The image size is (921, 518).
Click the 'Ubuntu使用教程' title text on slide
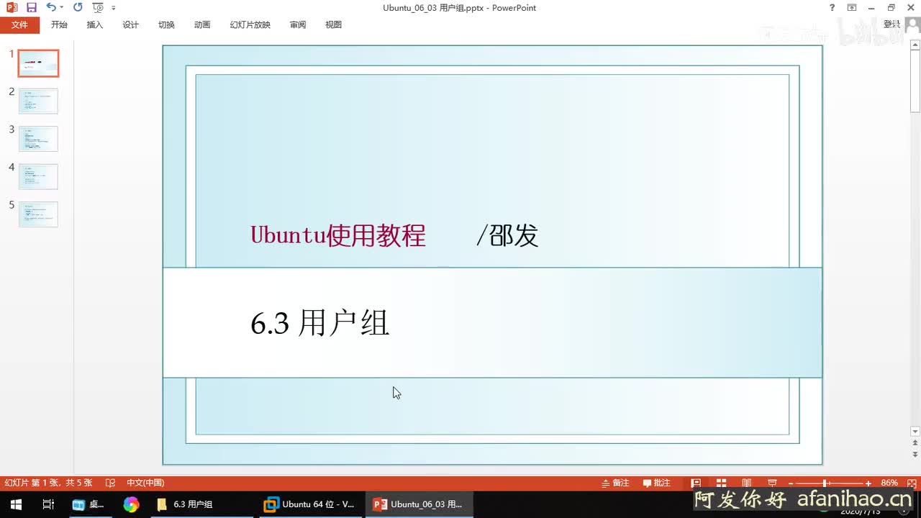[338, 235]
